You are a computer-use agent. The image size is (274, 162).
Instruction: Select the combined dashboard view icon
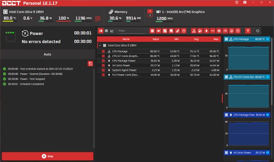click(x=101, y=31)
